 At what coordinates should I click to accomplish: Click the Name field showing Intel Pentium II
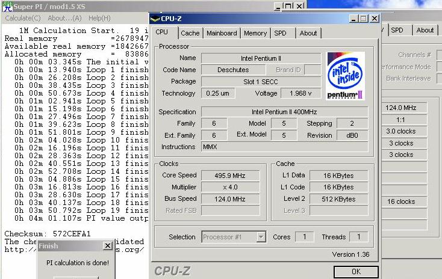tap(261, 58)
